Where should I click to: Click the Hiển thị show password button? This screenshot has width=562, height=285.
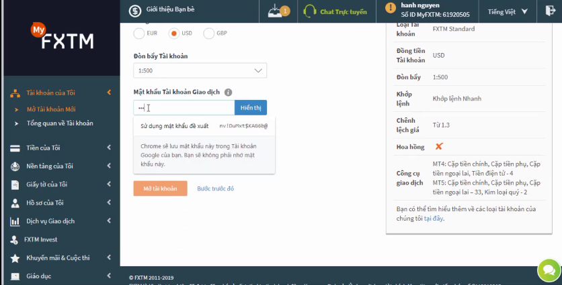[251, 108]
